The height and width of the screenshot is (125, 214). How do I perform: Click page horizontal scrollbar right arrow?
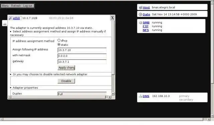coord(209,119)
